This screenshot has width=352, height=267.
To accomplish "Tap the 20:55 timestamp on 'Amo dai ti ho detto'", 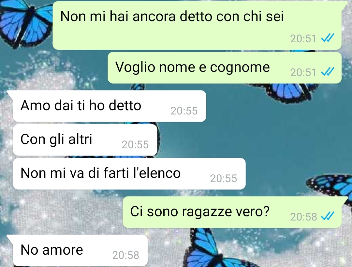I will click(184, 111).
